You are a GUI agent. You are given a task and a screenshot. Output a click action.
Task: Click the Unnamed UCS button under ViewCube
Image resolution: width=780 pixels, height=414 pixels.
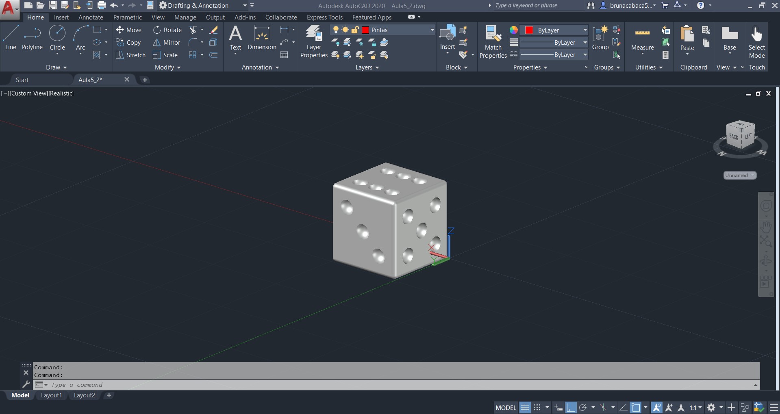(x=740, y=176)
